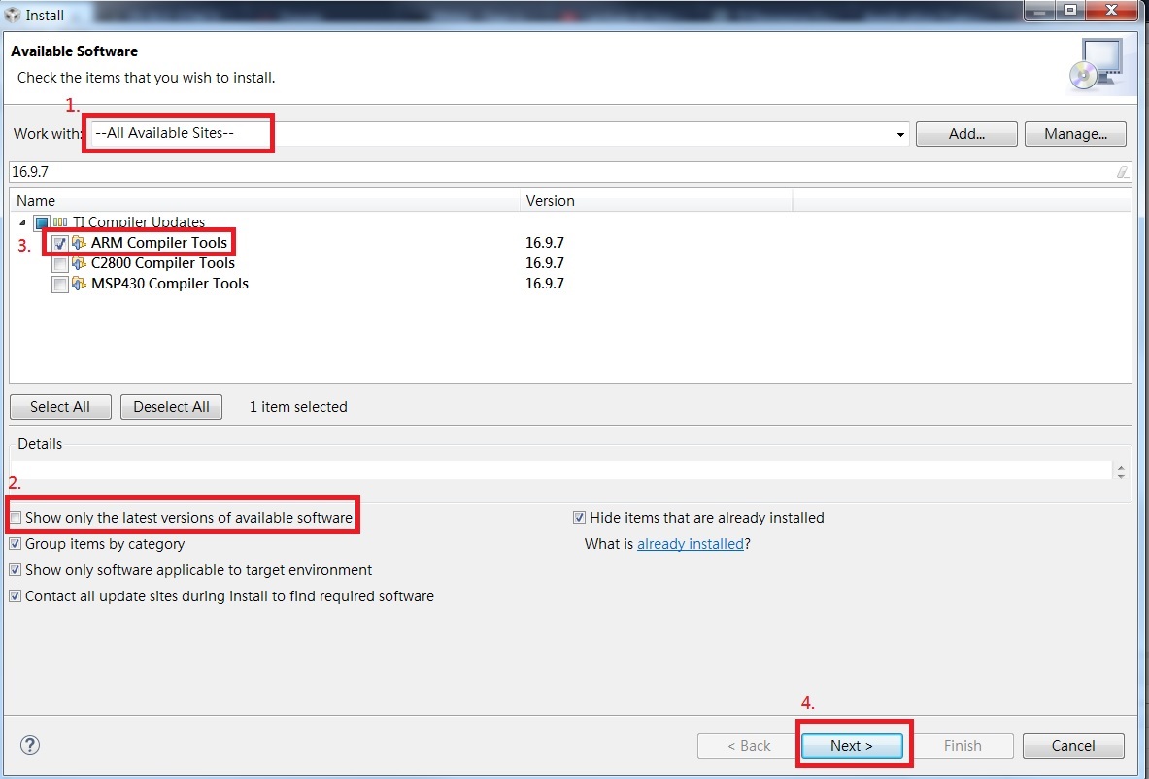Screen dimensions: 1149x779
Task: Select the TI Compiler Updates category label
Action: 139,222
